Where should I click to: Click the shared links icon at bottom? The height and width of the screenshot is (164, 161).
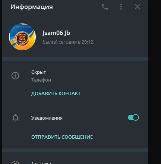pyautogui.click(x=15, y=163)
